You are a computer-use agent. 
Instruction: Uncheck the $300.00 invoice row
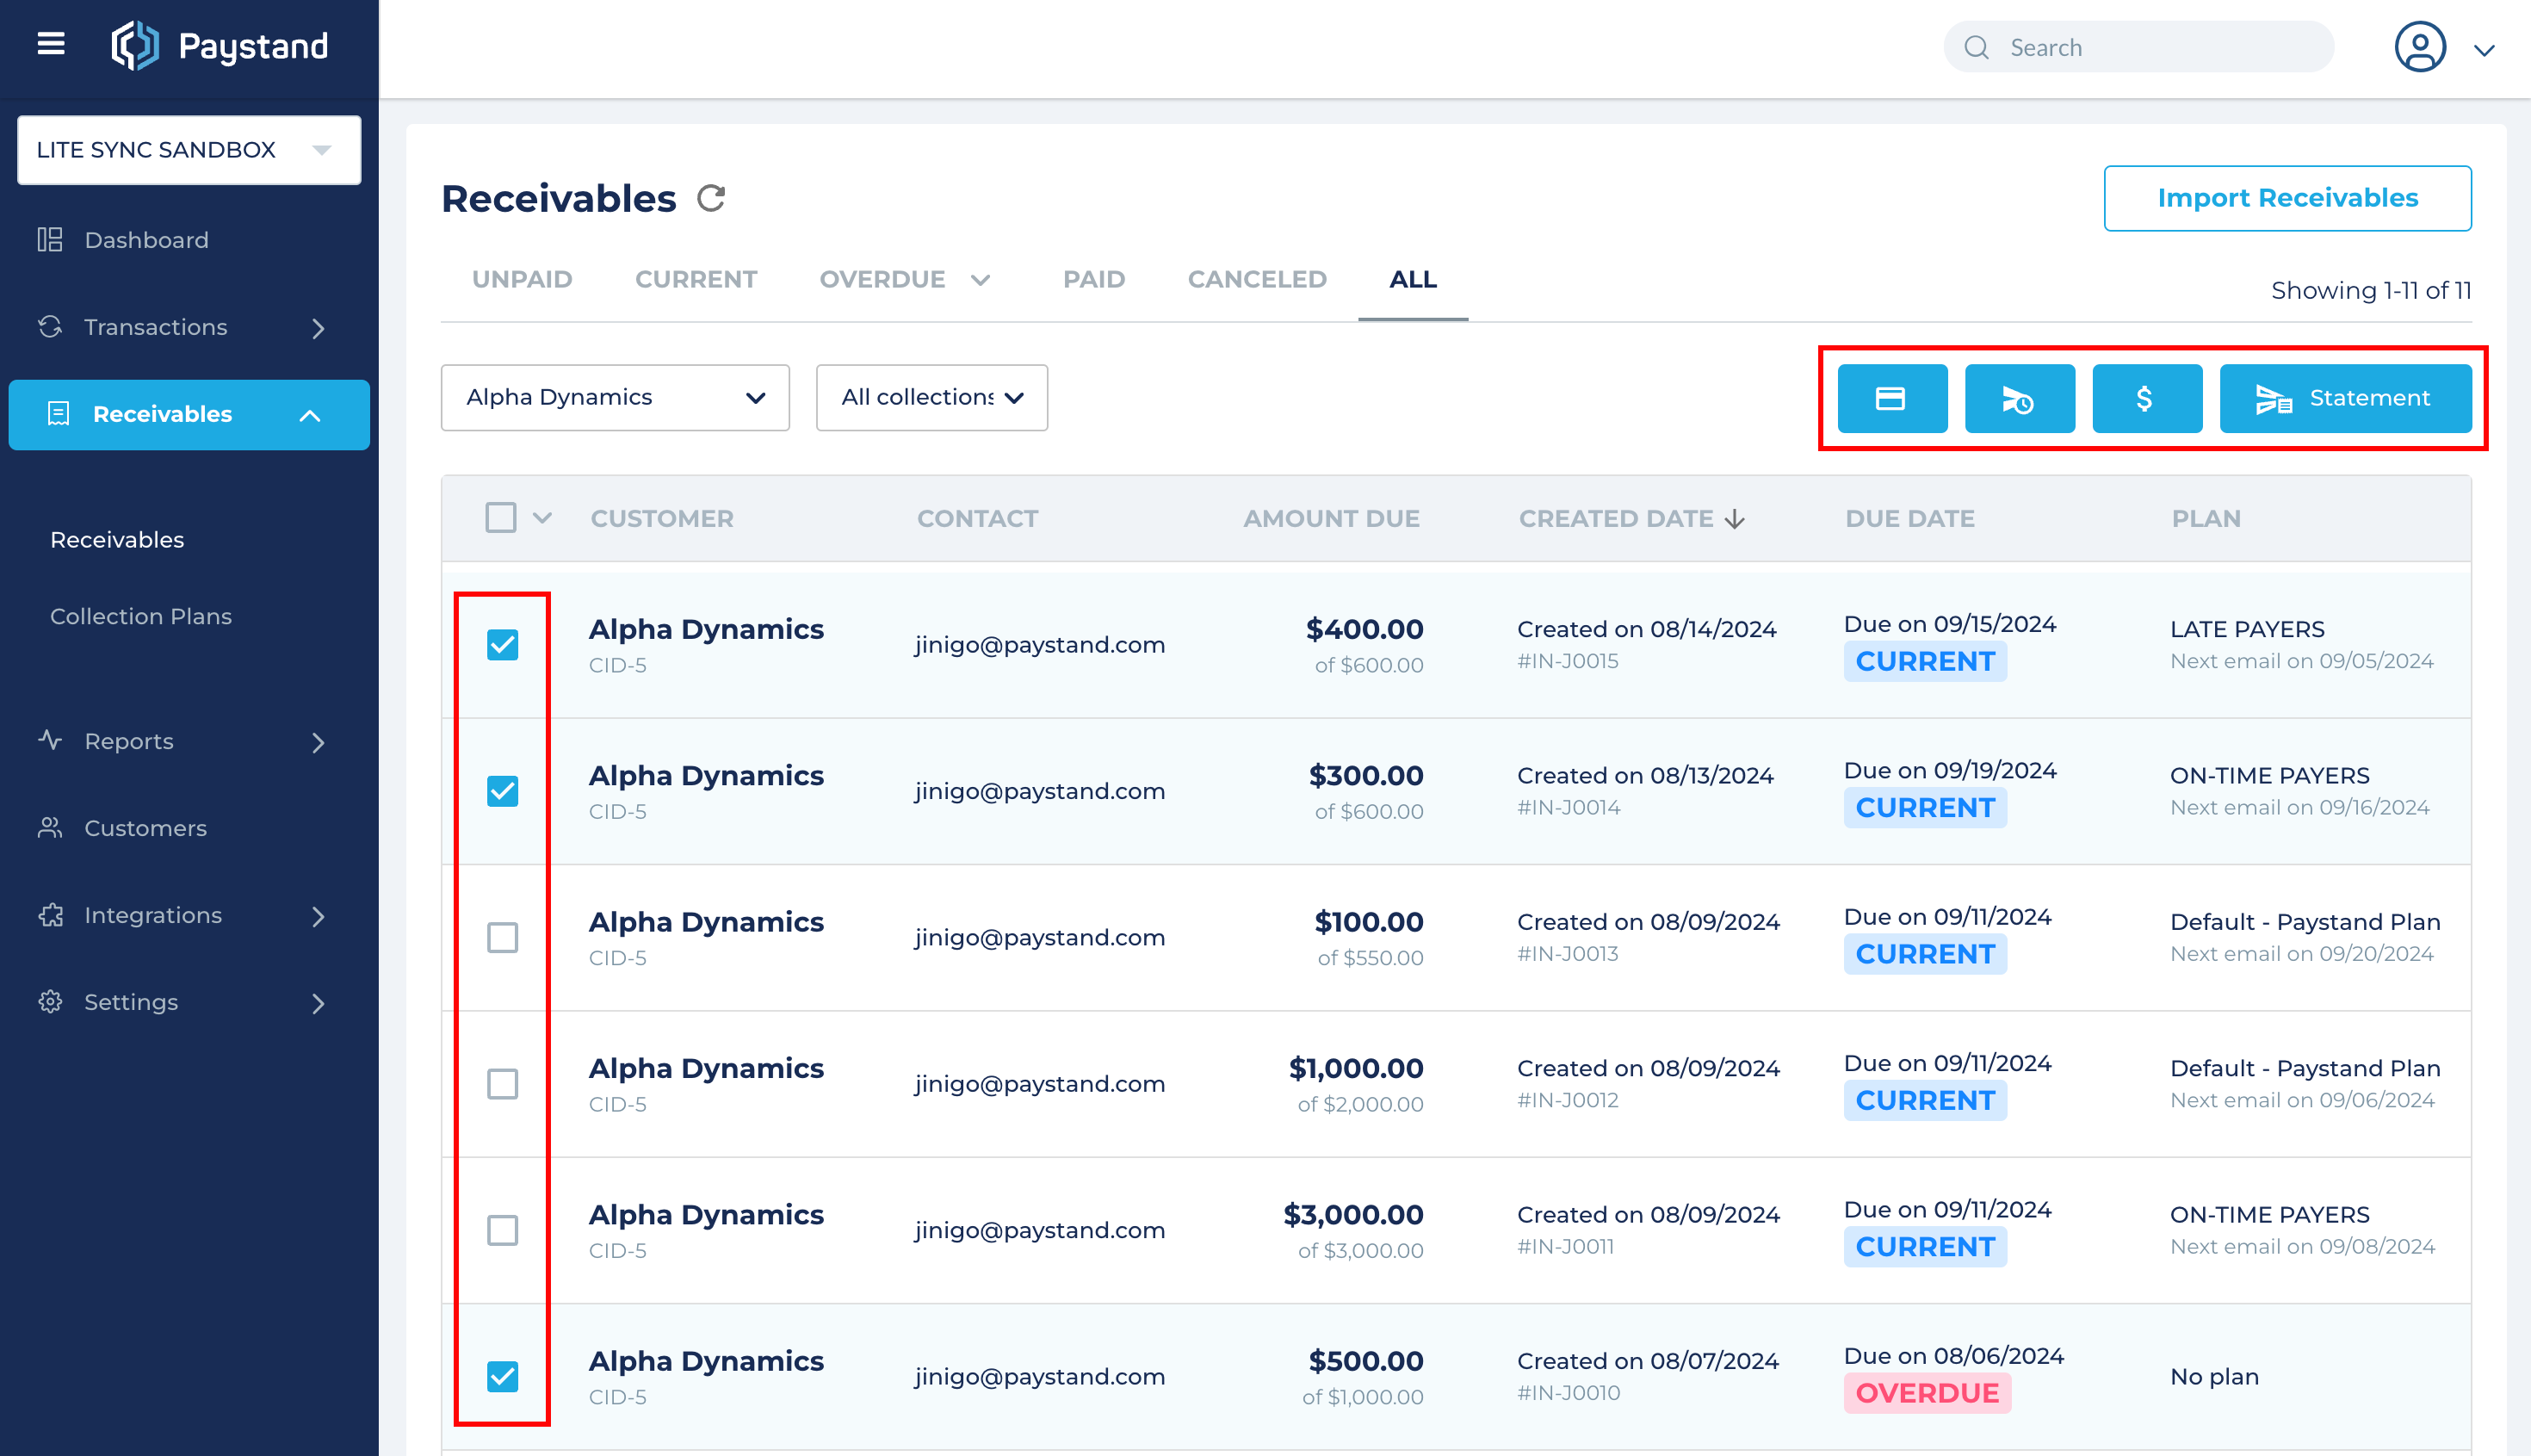(x=503, y=791)
